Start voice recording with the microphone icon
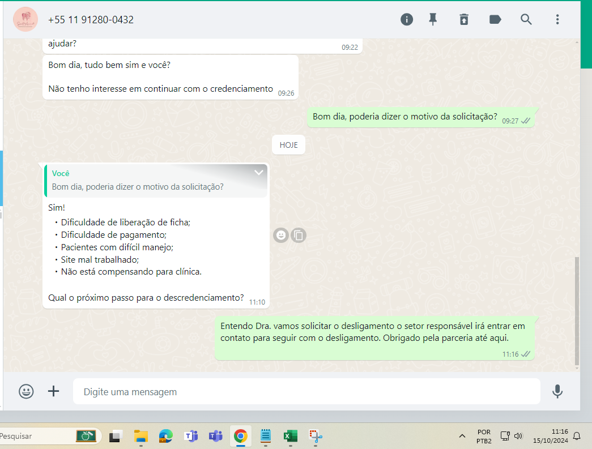The image size is (592, 449). coord(557,391)
